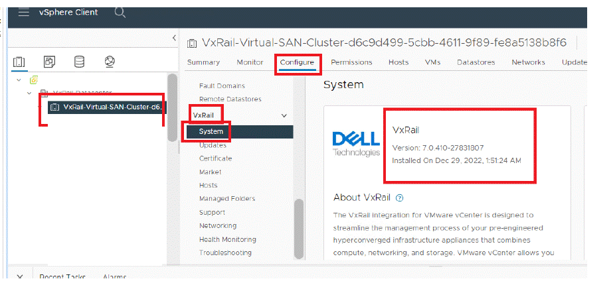Screen dimensions: 615x289
Task: Open Fault Domains in Configure menu
Action: 222,86
